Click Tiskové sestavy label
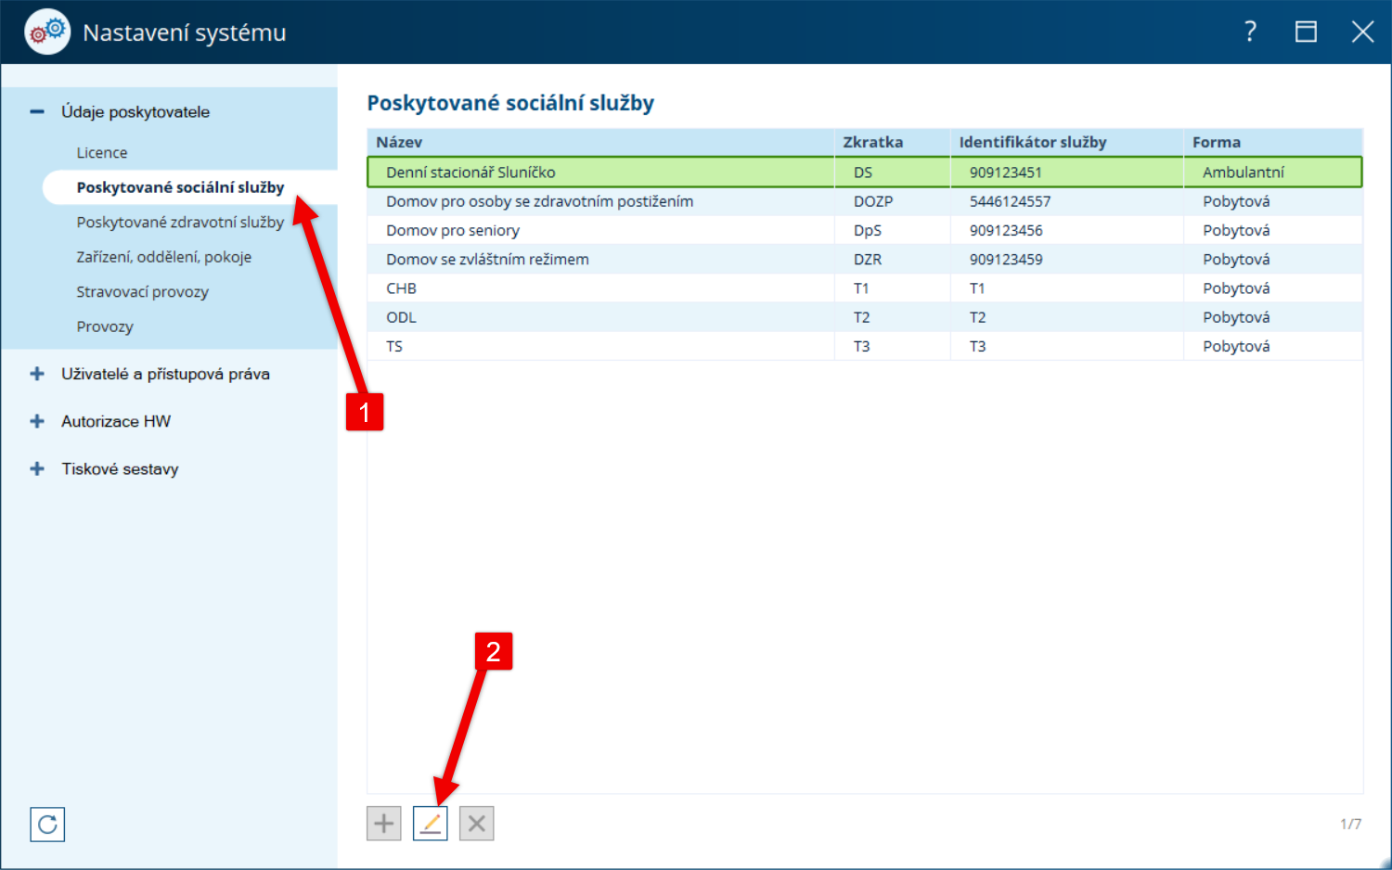 [x=120, y=468]
